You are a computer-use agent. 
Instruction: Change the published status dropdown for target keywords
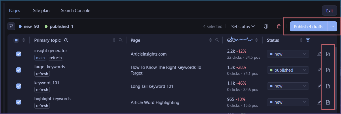point(288,70)
